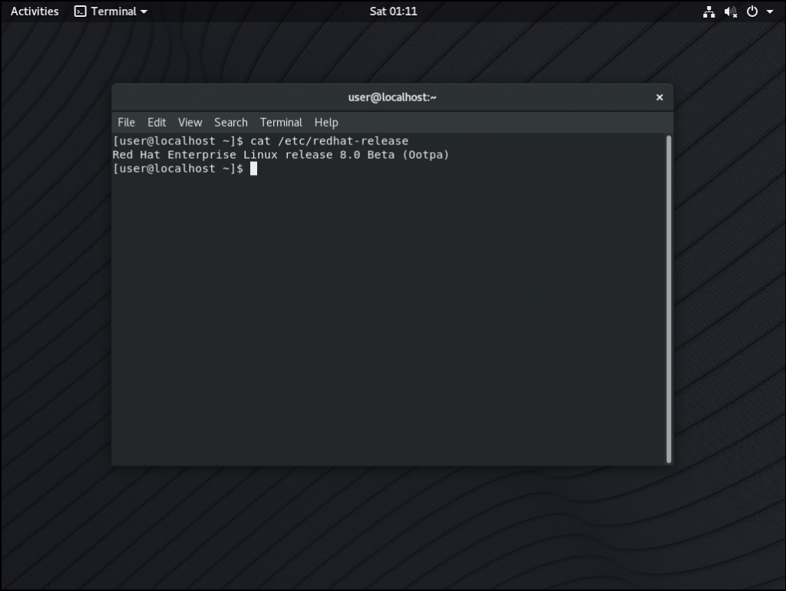Click the 'cat /etc/redhat-release' command text
Viewport: 786px width, 591px height.
329,141
